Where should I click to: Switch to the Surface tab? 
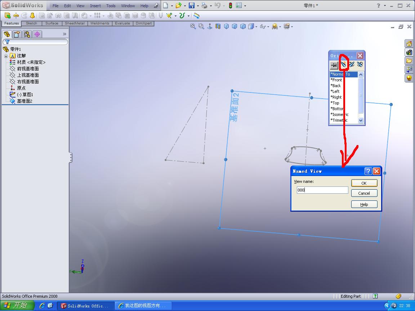coord(52,23)
